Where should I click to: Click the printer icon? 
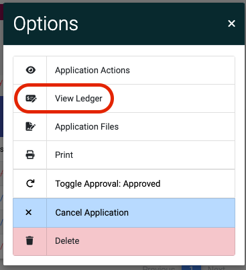pyautogui.click(x=30, y=154)
